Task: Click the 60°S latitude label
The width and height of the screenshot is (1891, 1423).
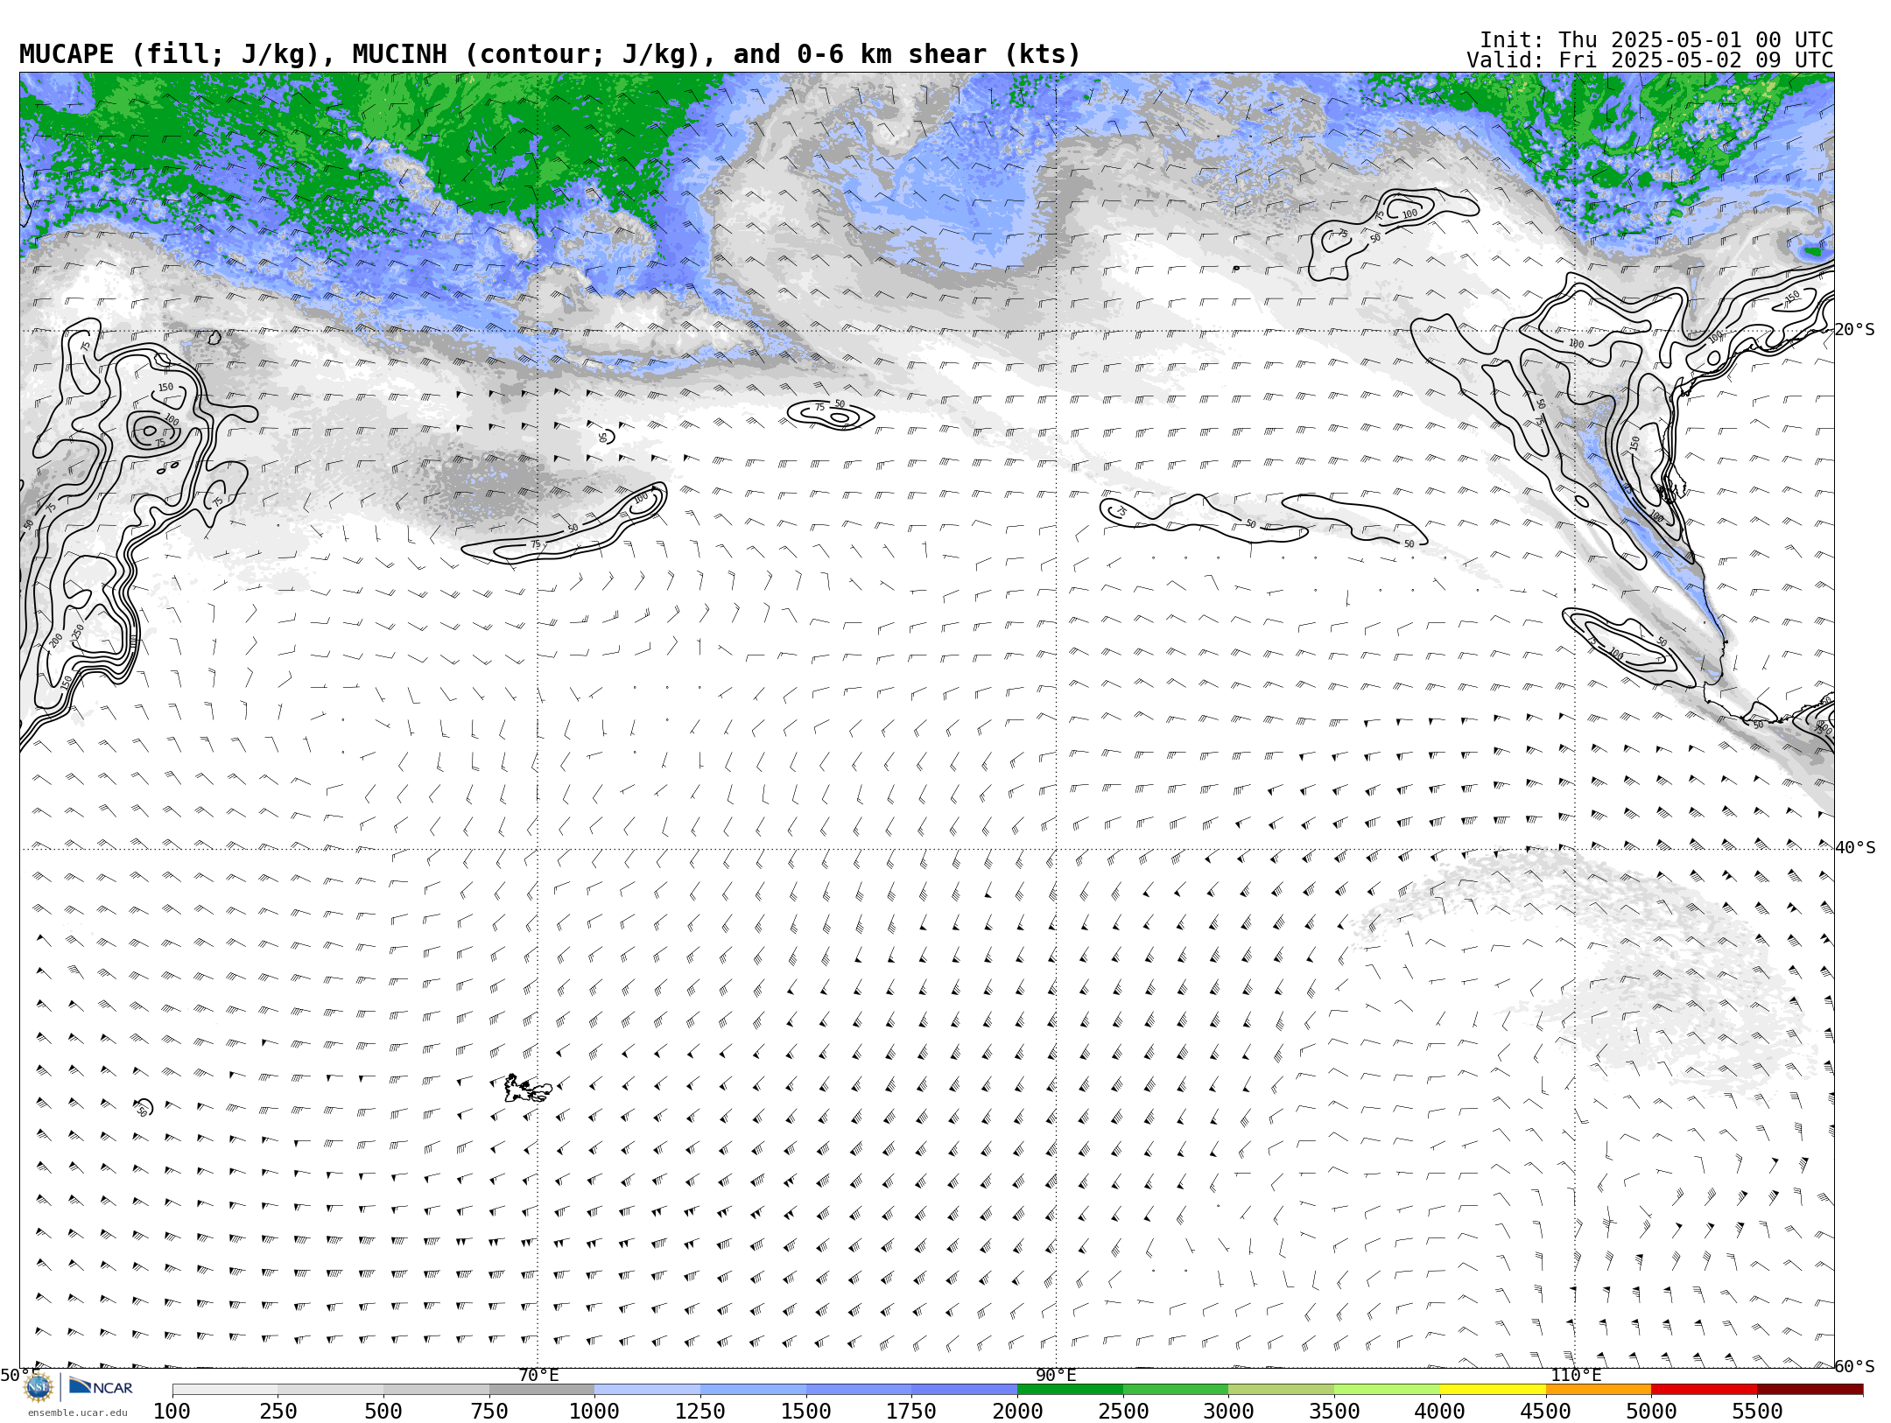Action: click(1855, 1366)
